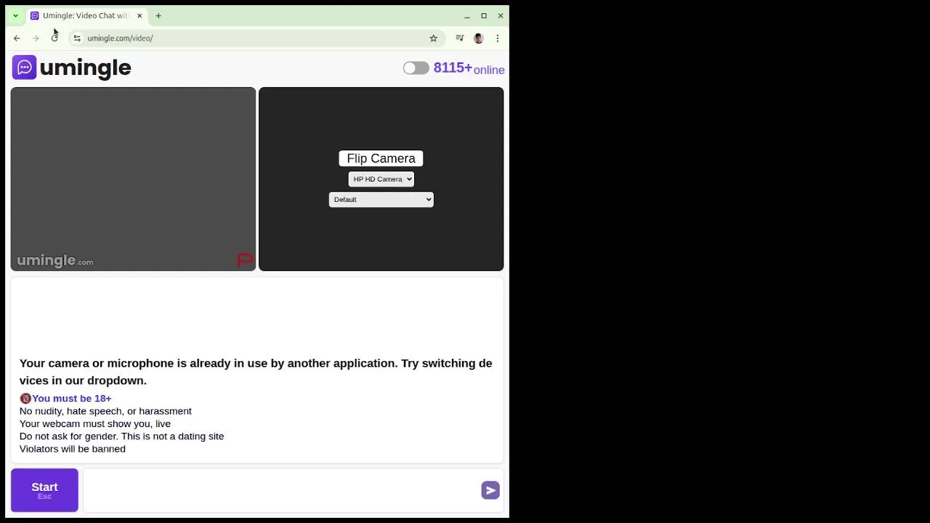Click the 8115+ online counter
Viewport: 930px width, 523px height.
tap(469, 68)
